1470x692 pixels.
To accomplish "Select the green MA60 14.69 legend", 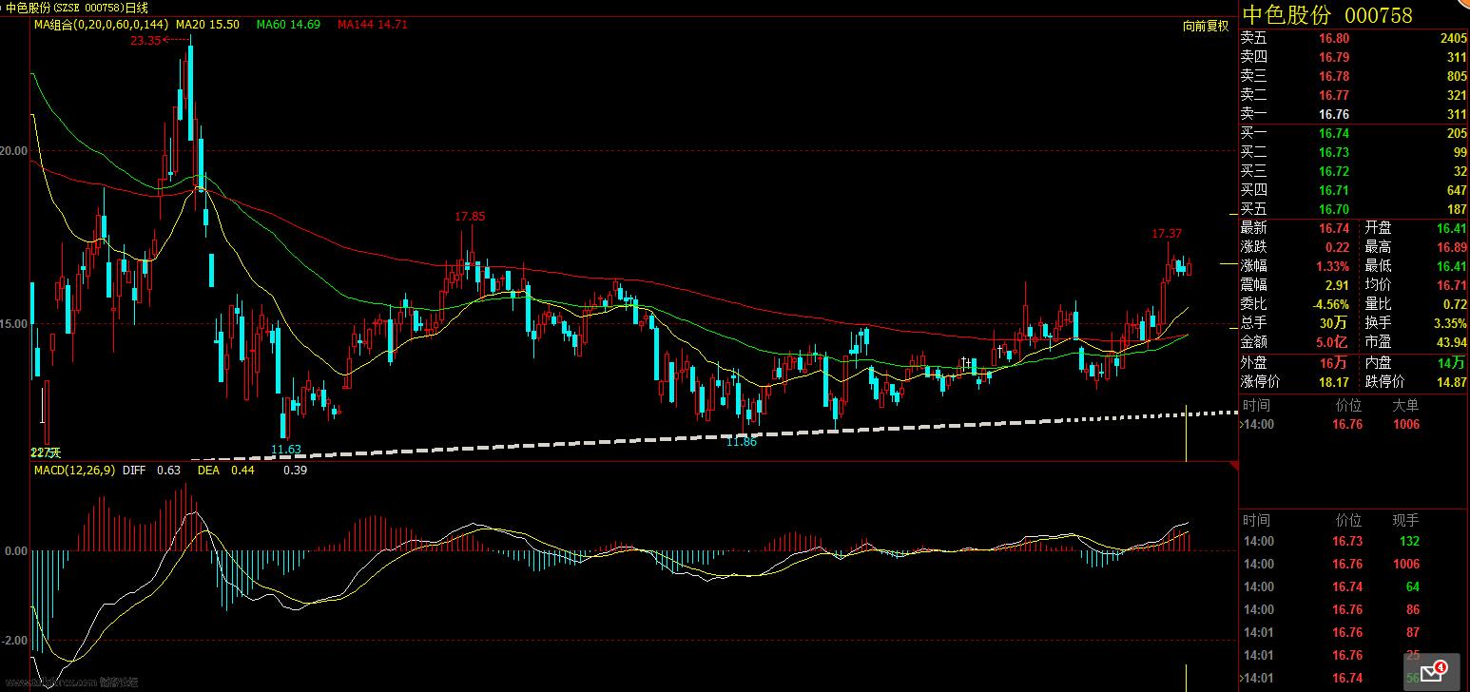I will pyautogui.click(x=288, y=24).
